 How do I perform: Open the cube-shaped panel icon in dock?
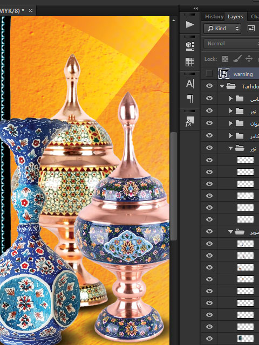click(x=190, y=46)
